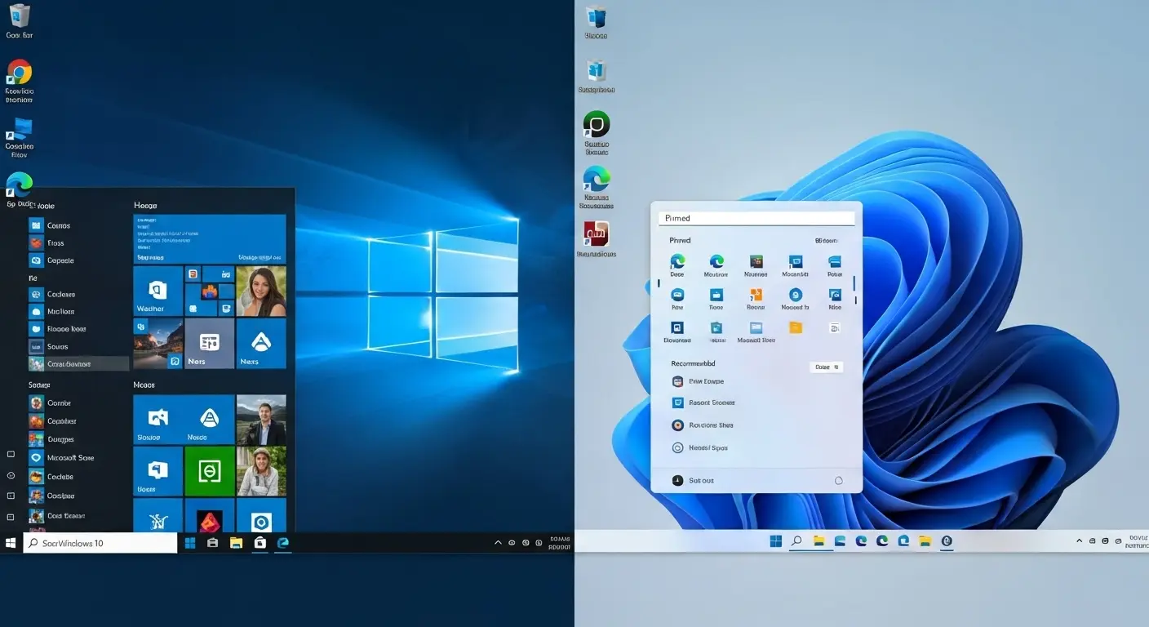Open the pinned "Mouthron" Edge icon
1149x627 pixels.
[716, 265]
